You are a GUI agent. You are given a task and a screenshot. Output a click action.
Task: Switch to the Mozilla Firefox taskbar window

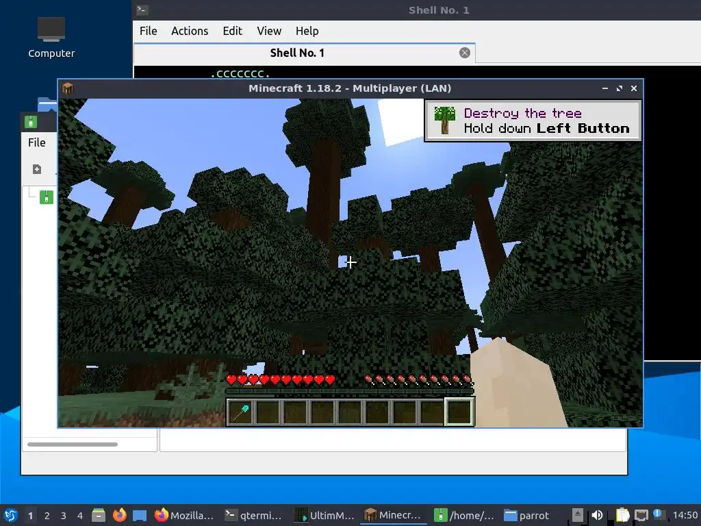click(x=183, y=515)
